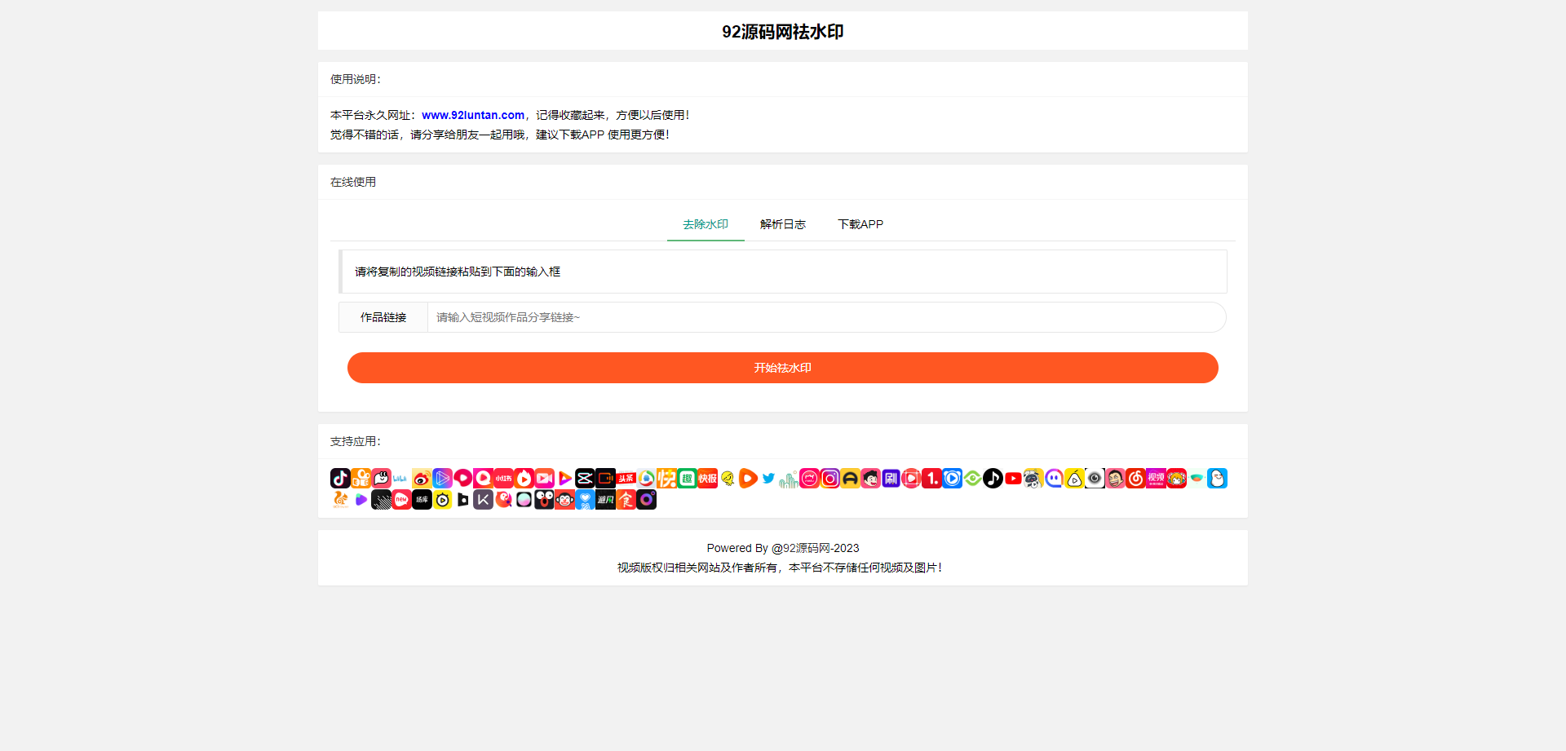Click the 支持应用 section heading
The height and width of the screenshot is (751, 1566).
coord(356,441)
